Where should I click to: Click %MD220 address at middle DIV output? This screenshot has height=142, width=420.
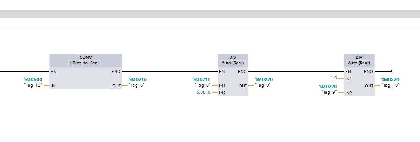point(264,79)
